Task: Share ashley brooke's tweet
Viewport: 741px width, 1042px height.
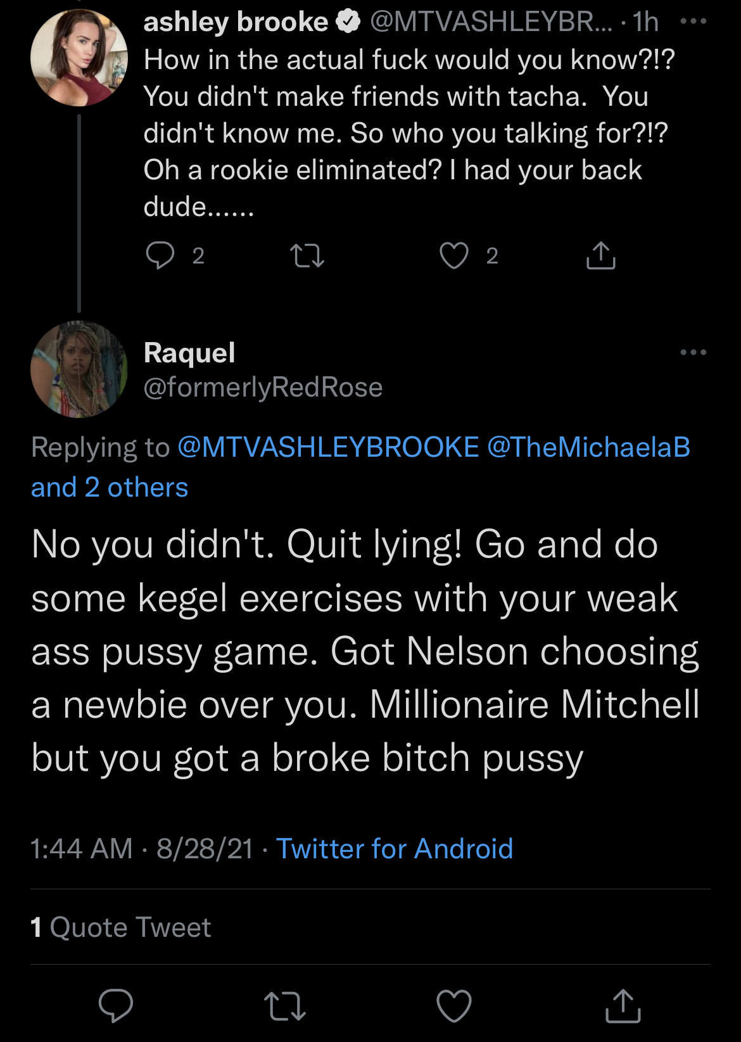Action: point(600,255)
